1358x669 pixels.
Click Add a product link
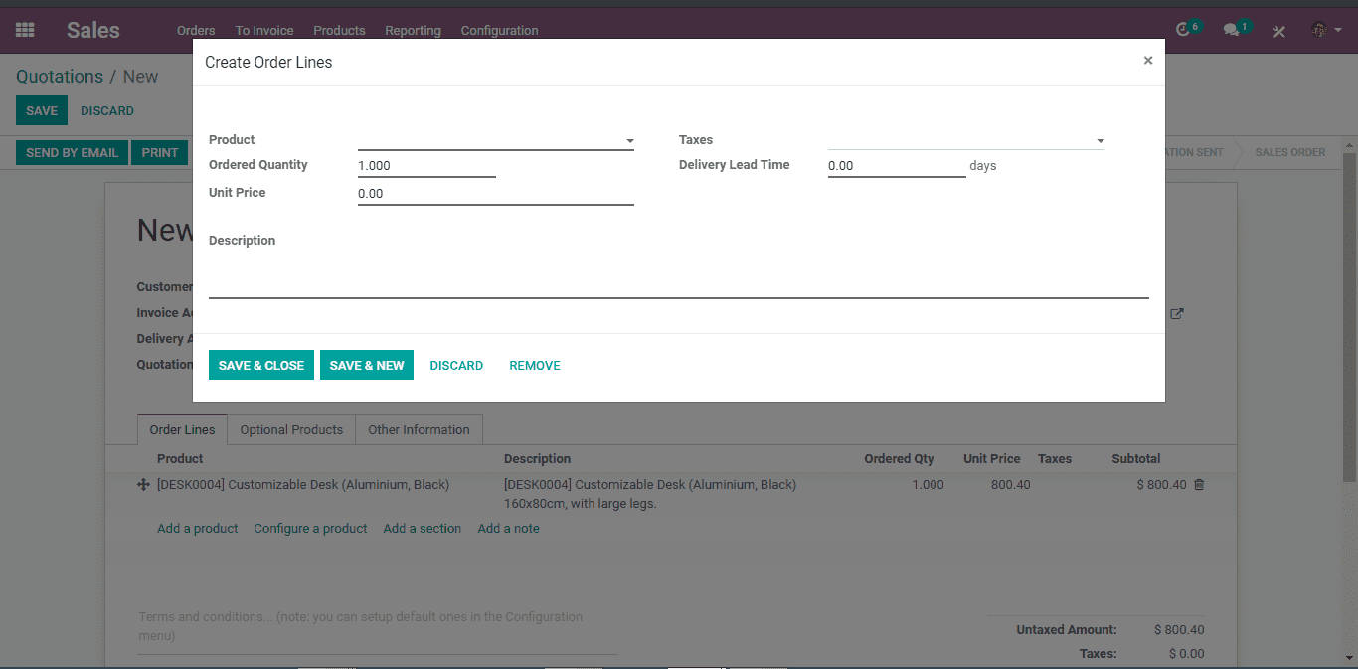198,528
